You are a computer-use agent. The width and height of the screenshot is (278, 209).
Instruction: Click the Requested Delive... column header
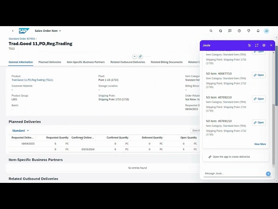point(23,138)
